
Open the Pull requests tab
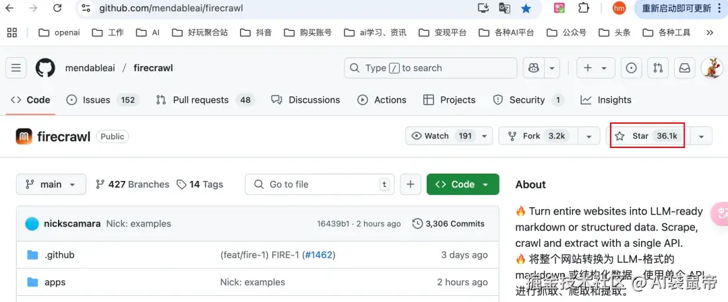200,100
